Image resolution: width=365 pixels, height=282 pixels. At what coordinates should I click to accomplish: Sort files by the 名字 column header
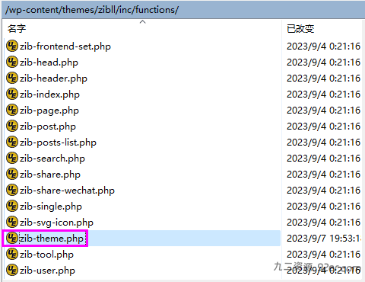point(17,28)
